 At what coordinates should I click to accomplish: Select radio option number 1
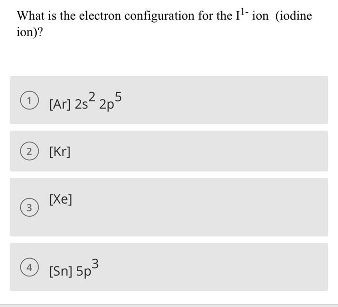pyautogui.click(x=29, y=100)
